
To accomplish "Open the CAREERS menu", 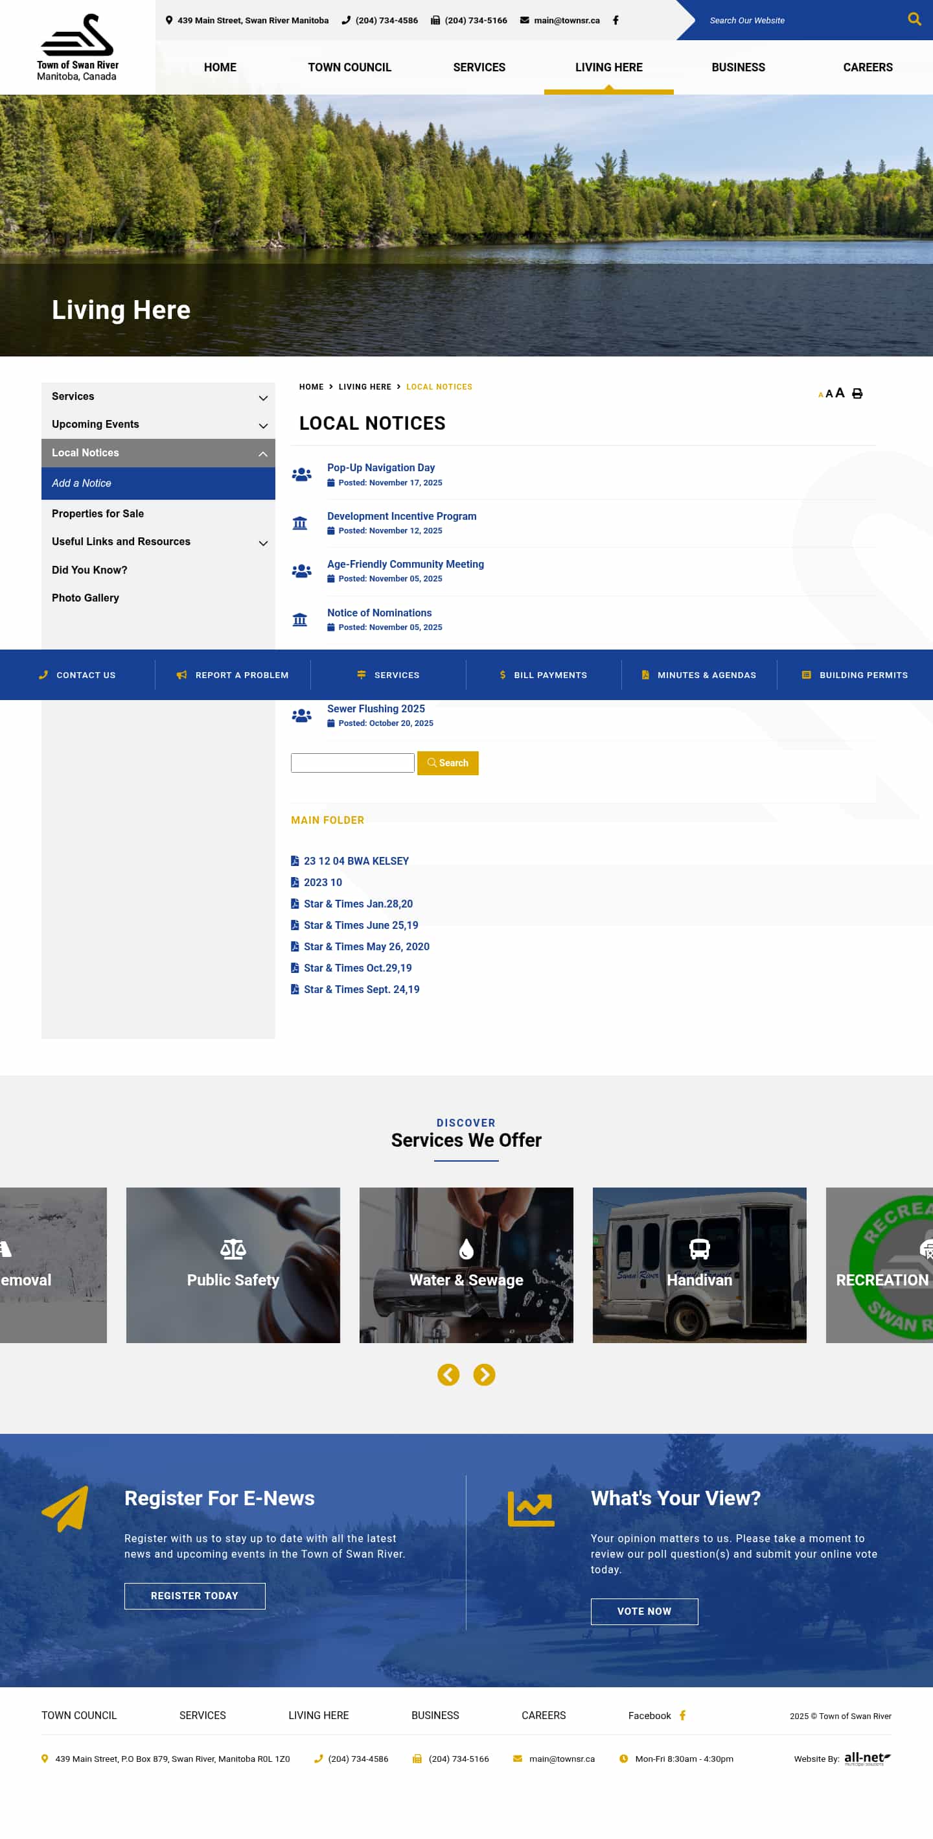I will click(868, 67).
